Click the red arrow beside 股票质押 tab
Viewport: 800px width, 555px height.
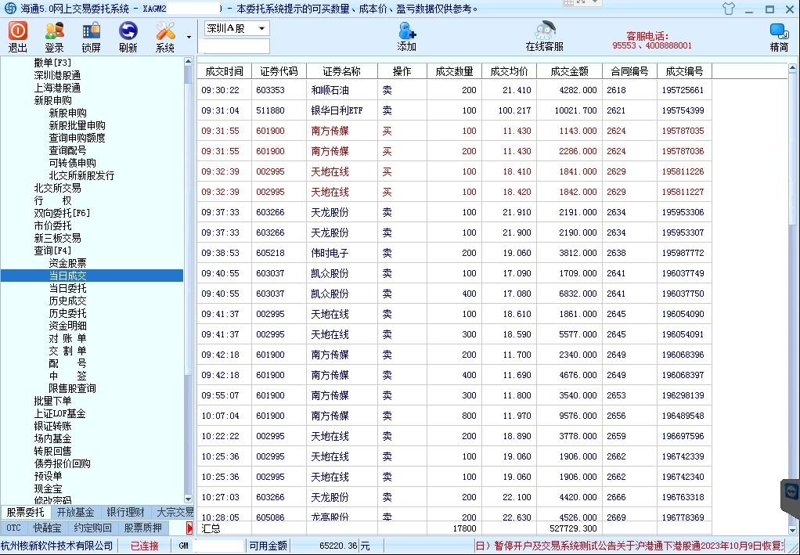[x=189, y=528]
